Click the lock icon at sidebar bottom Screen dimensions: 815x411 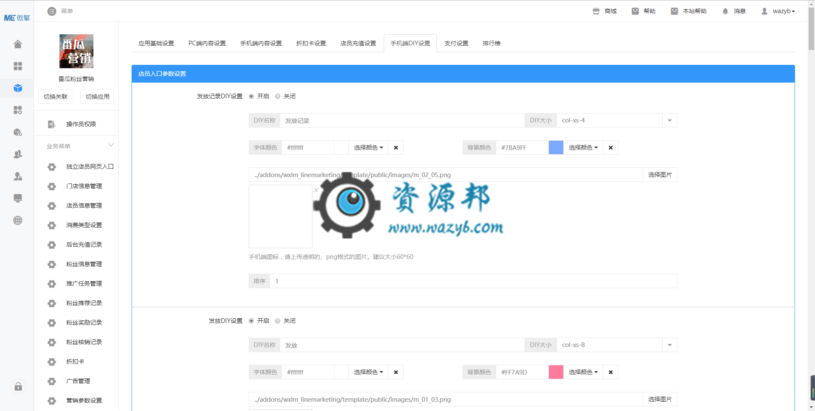(x=18, y=386)
